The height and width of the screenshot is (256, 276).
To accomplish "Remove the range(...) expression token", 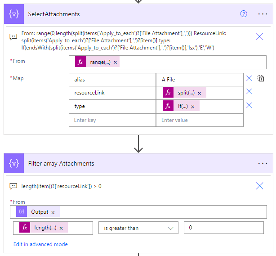I will pyautogui.click(x=116, y=63).
